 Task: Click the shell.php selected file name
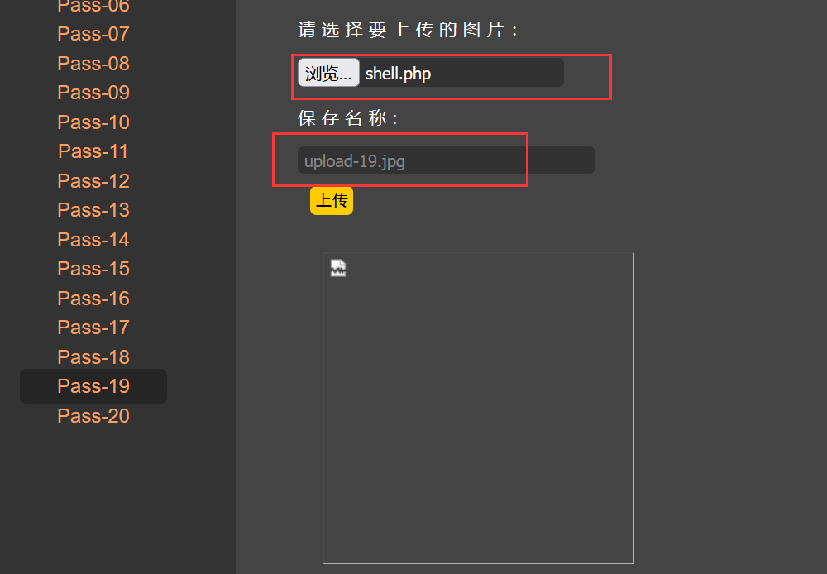click(398, 74)
